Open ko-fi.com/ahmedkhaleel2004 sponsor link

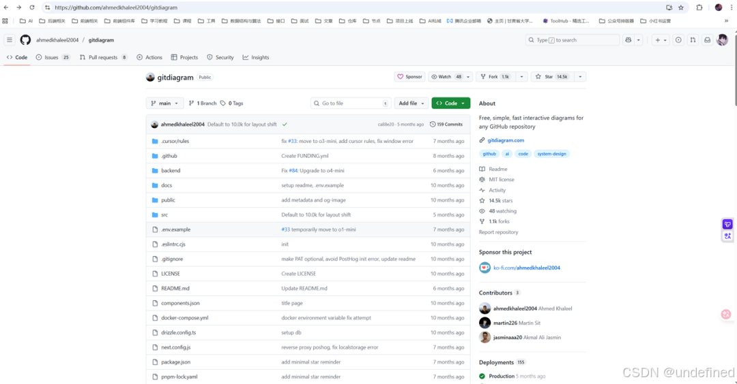526,268
